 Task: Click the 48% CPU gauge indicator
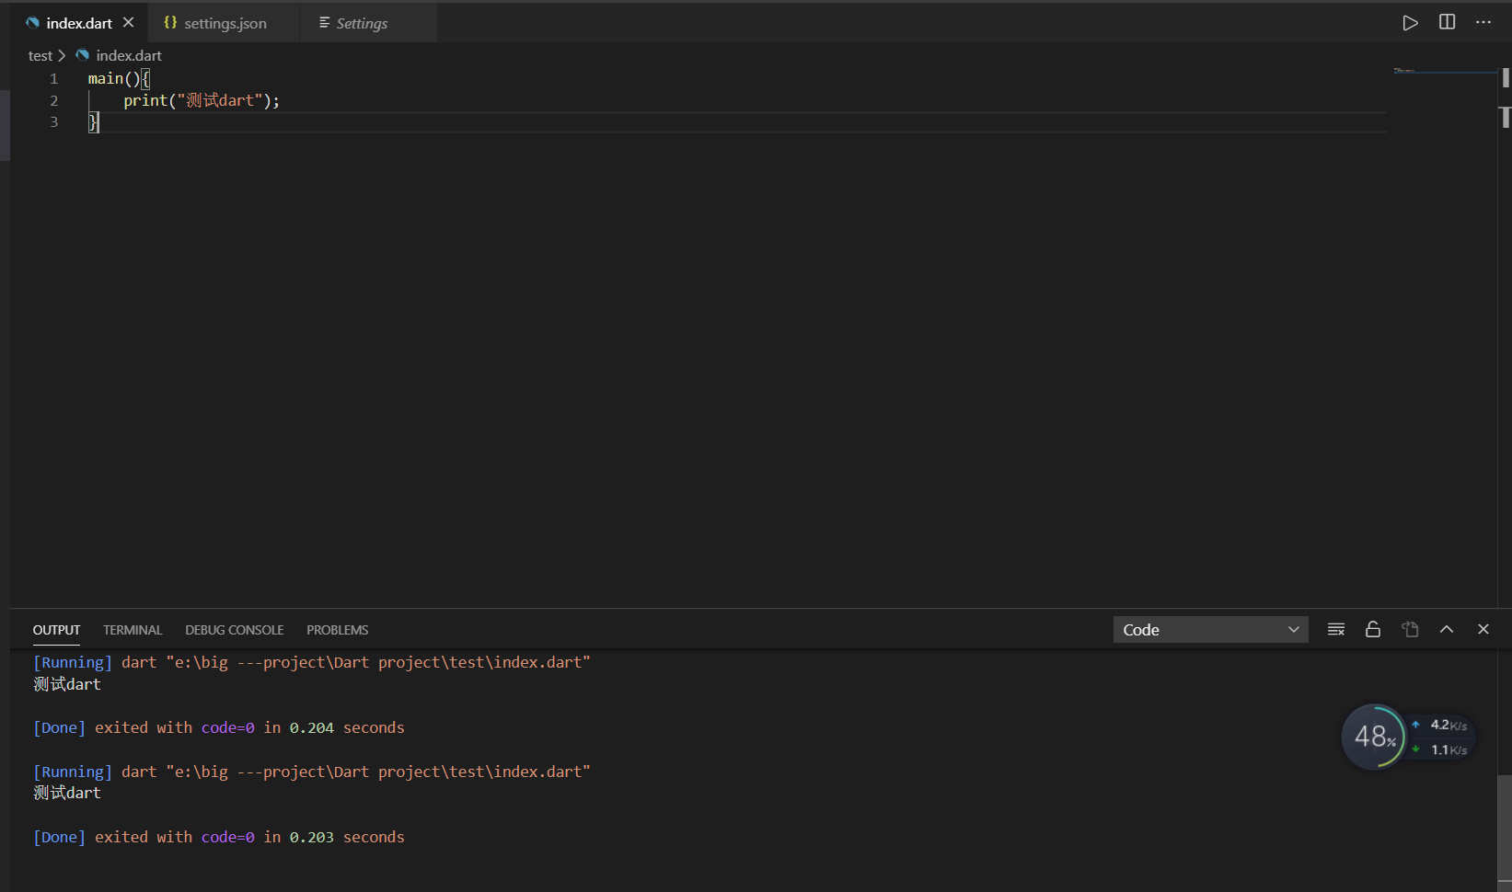(x=1374, y=736)
